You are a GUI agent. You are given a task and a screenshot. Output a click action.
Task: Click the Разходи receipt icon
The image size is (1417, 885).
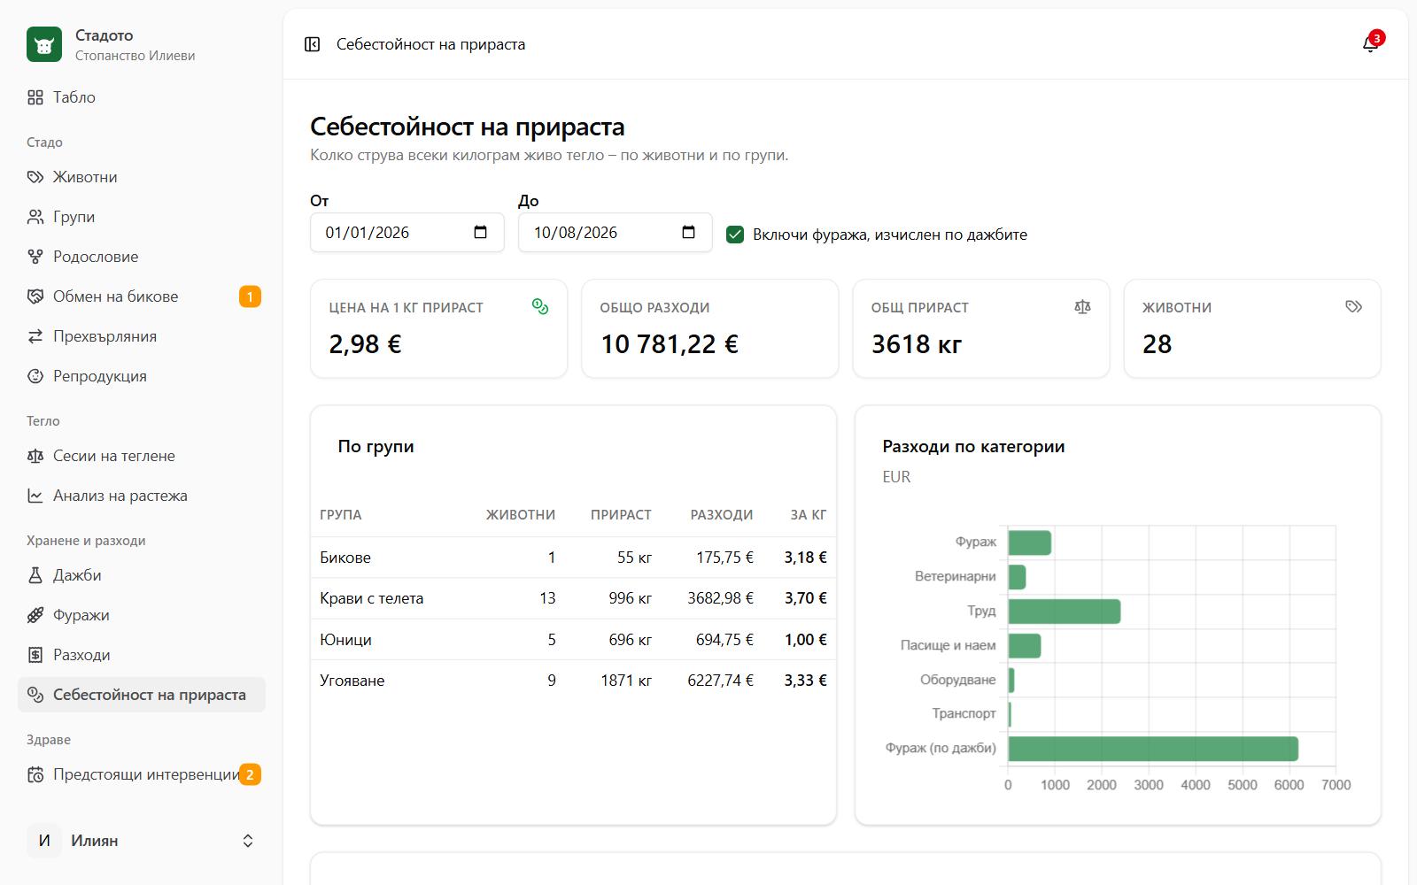coord(35,655)
